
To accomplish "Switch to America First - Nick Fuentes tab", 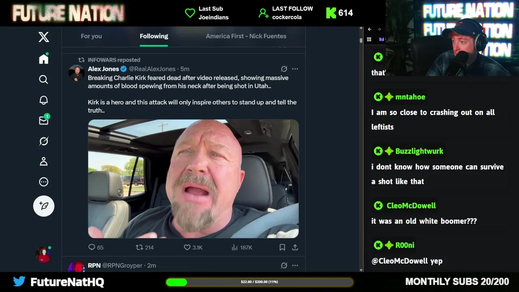I will (246, 36).
